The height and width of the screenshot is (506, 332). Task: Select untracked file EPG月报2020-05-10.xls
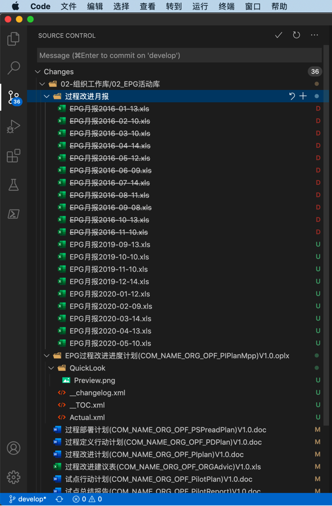pos(178,343)
